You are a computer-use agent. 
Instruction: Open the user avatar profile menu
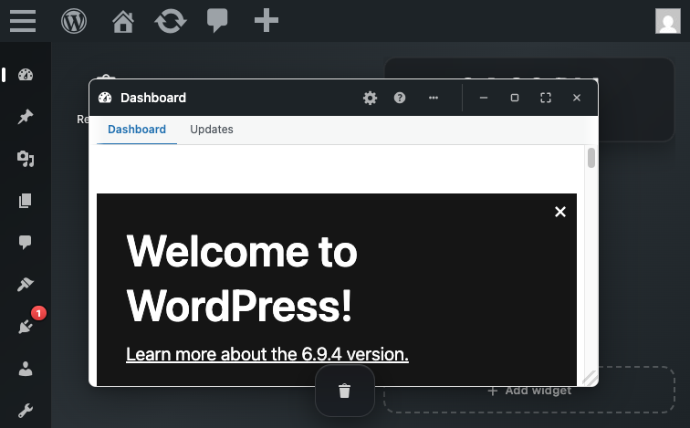tap(667, 21)
